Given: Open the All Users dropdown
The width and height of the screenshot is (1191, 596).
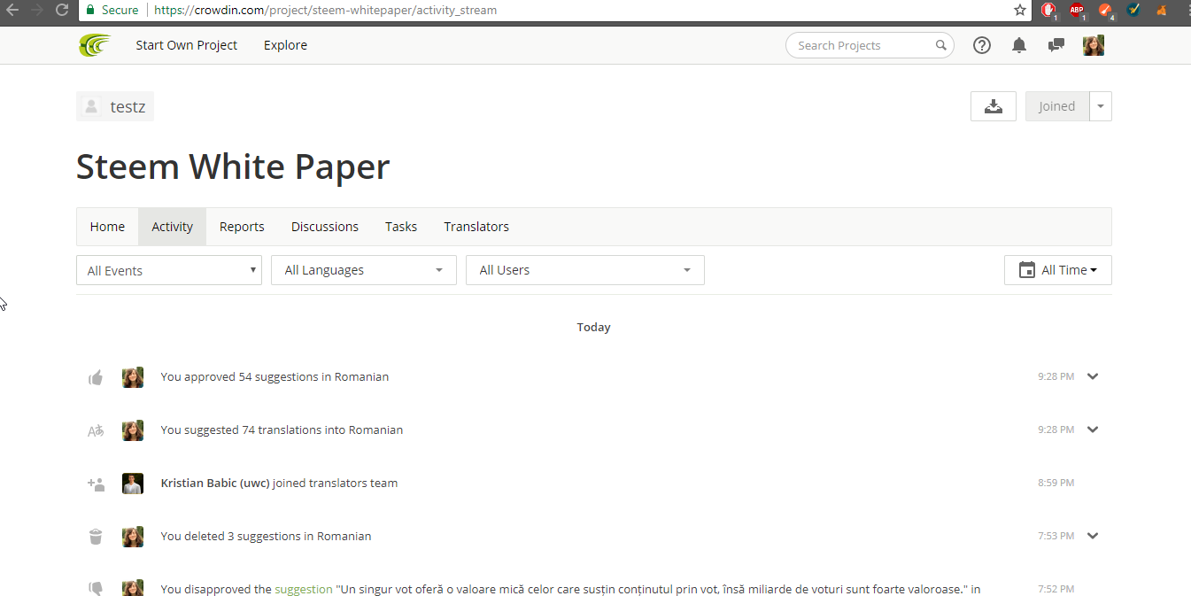Looking at the screenshot, I should point(585,270).
